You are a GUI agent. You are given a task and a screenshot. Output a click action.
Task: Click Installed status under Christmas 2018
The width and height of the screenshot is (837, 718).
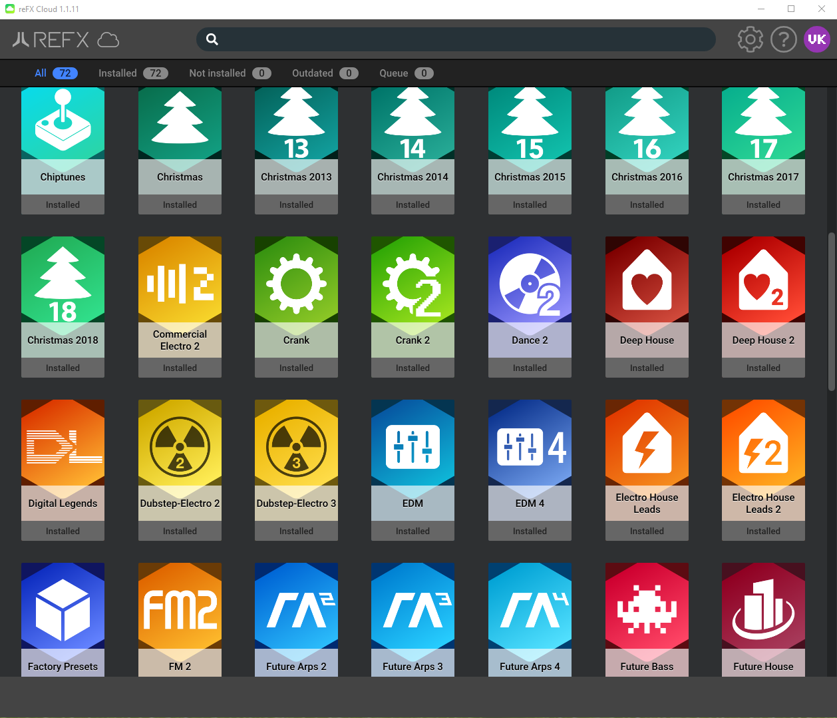click(63, 368)
